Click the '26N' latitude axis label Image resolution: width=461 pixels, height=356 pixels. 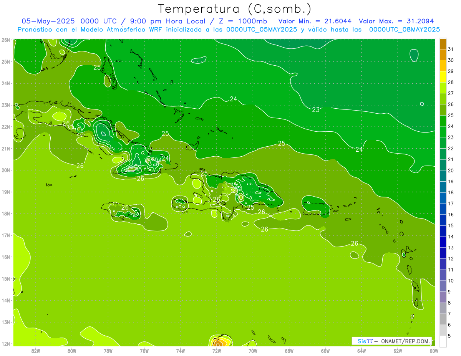coord(6,40)
